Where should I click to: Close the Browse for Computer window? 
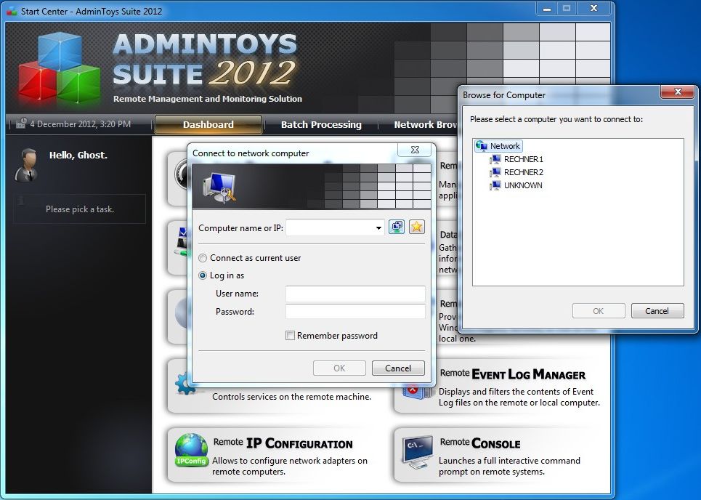click(x=678, y=92)
